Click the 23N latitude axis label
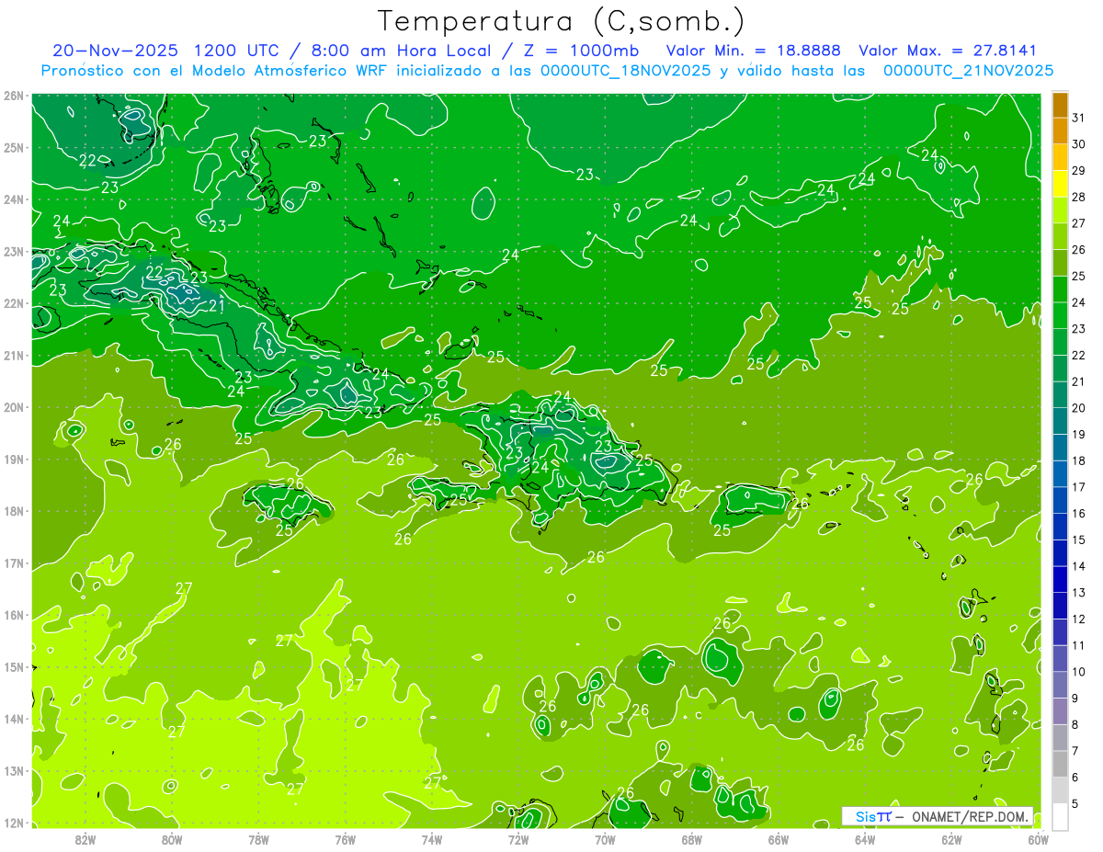1103x852 pixels. pos(14,251)
